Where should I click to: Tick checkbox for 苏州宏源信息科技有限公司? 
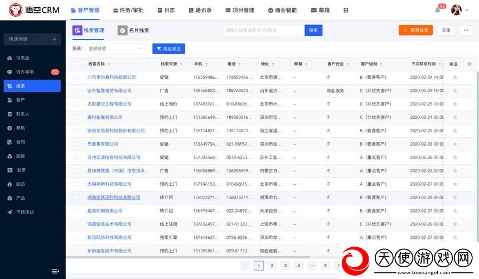(75, 157)
